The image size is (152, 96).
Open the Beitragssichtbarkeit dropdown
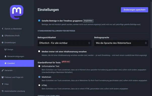65,43
